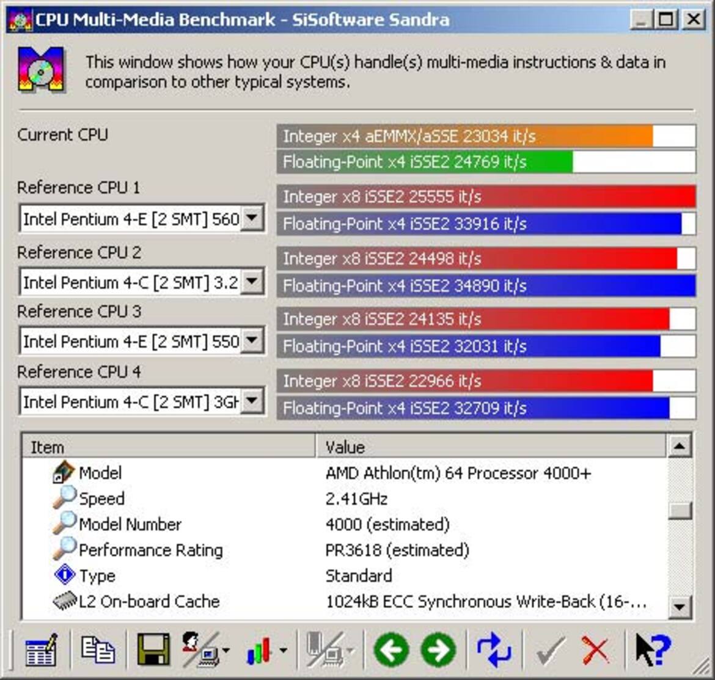Click the 1024kB ECC Synchronous Write-Back value

(x=486, y=602)
